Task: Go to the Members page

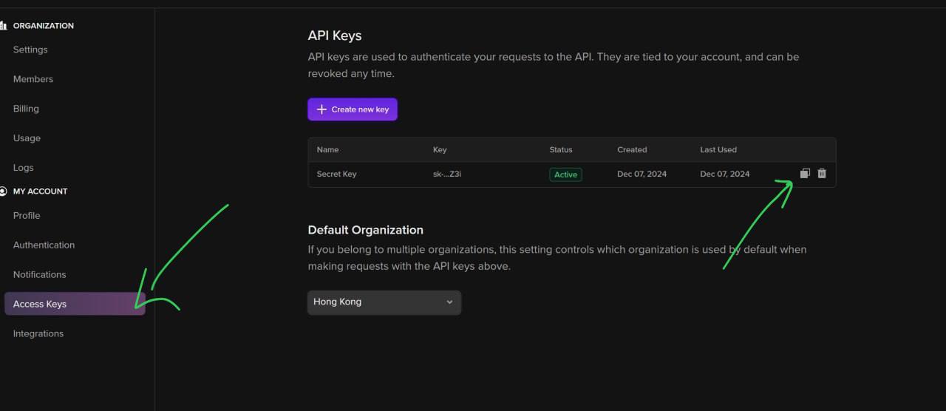Action: coord(33,79)
